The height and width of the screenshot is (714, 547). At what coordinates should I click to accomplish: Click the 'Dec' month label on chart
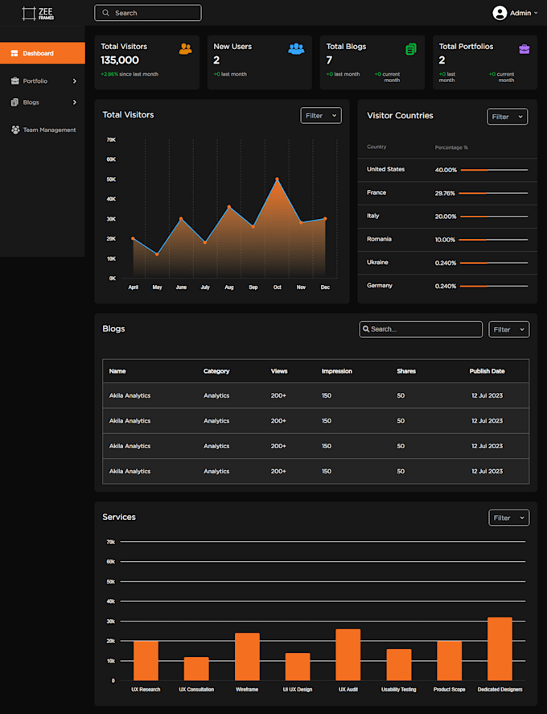click(x=325, y=287)
